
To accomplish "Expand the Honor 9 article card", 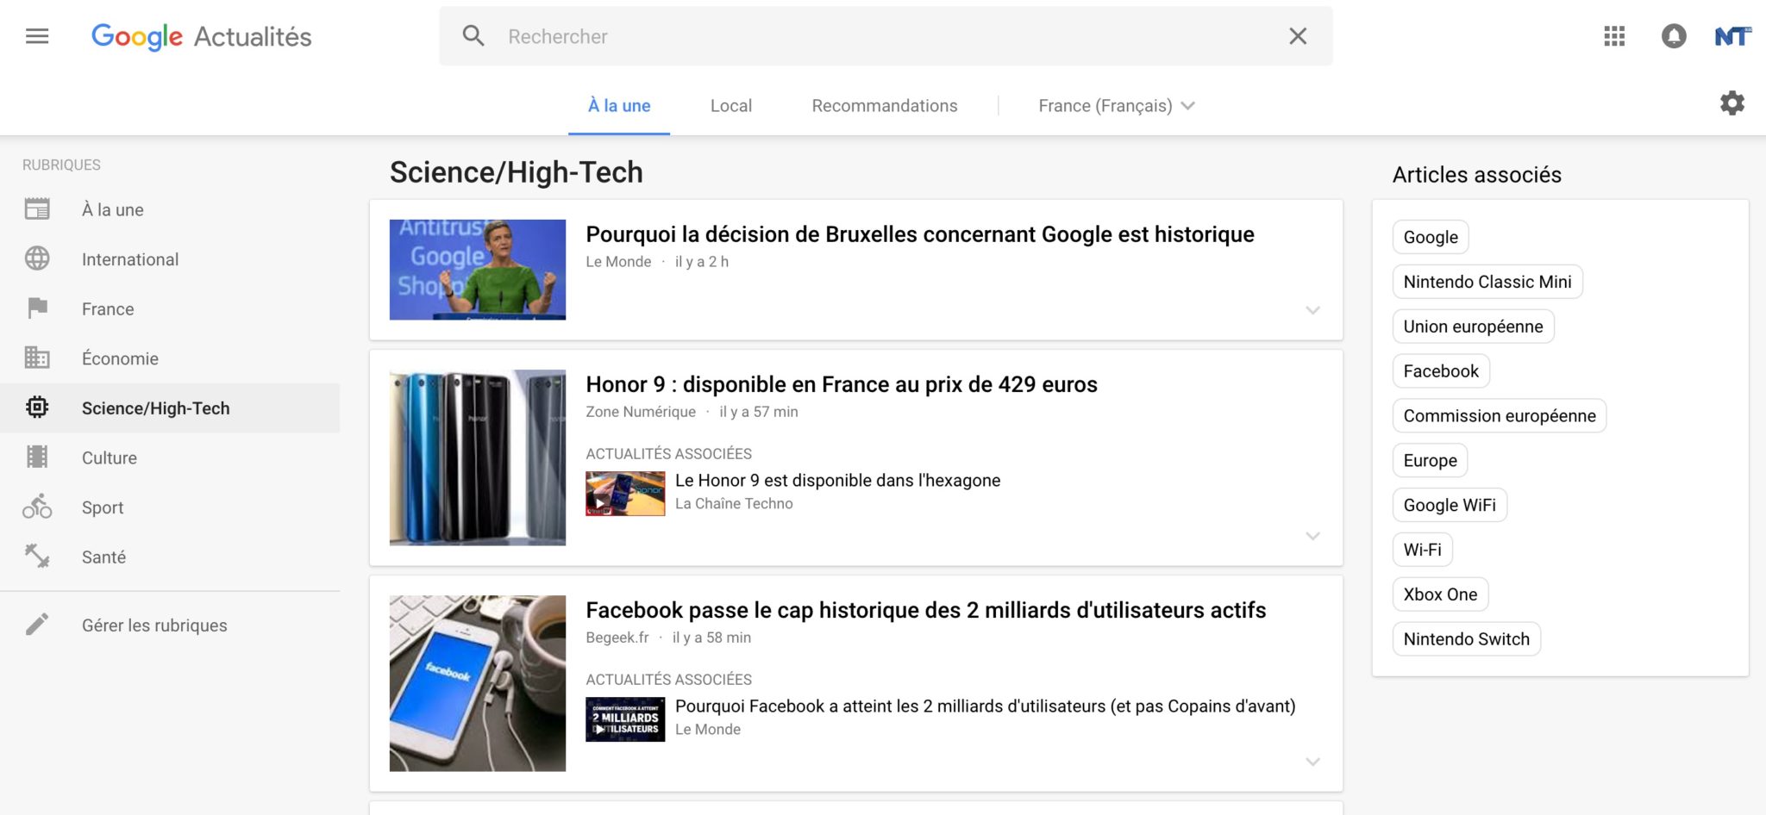I will [x=1313, y=535].
